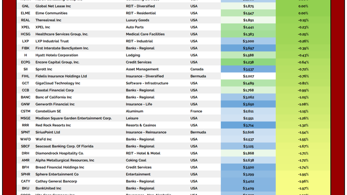The image size is (347, 195).
Task: Click the GNL ticker symbol
Action: (26, 6)
